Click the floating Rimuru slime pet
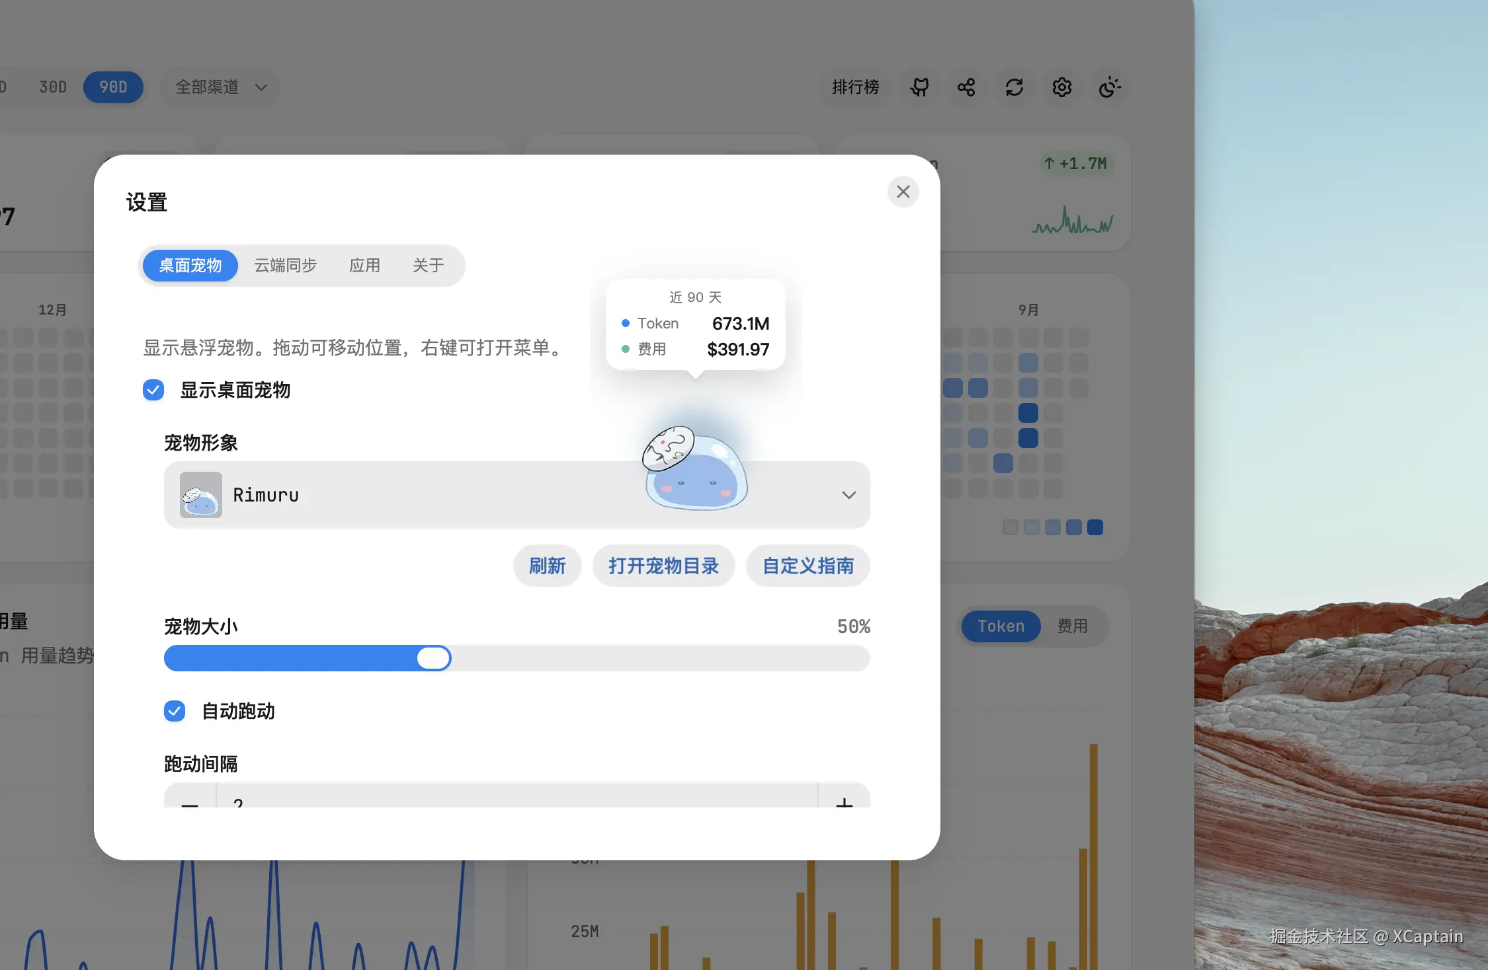The width and height of the screenshot is (1488, 970). click(x=695, y=468)
